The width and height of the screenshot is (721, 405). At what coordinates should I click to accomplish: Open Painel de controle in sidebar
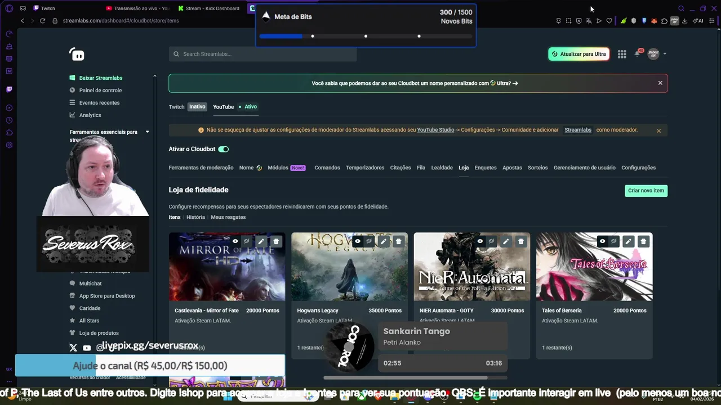click(x=100, y=91)
